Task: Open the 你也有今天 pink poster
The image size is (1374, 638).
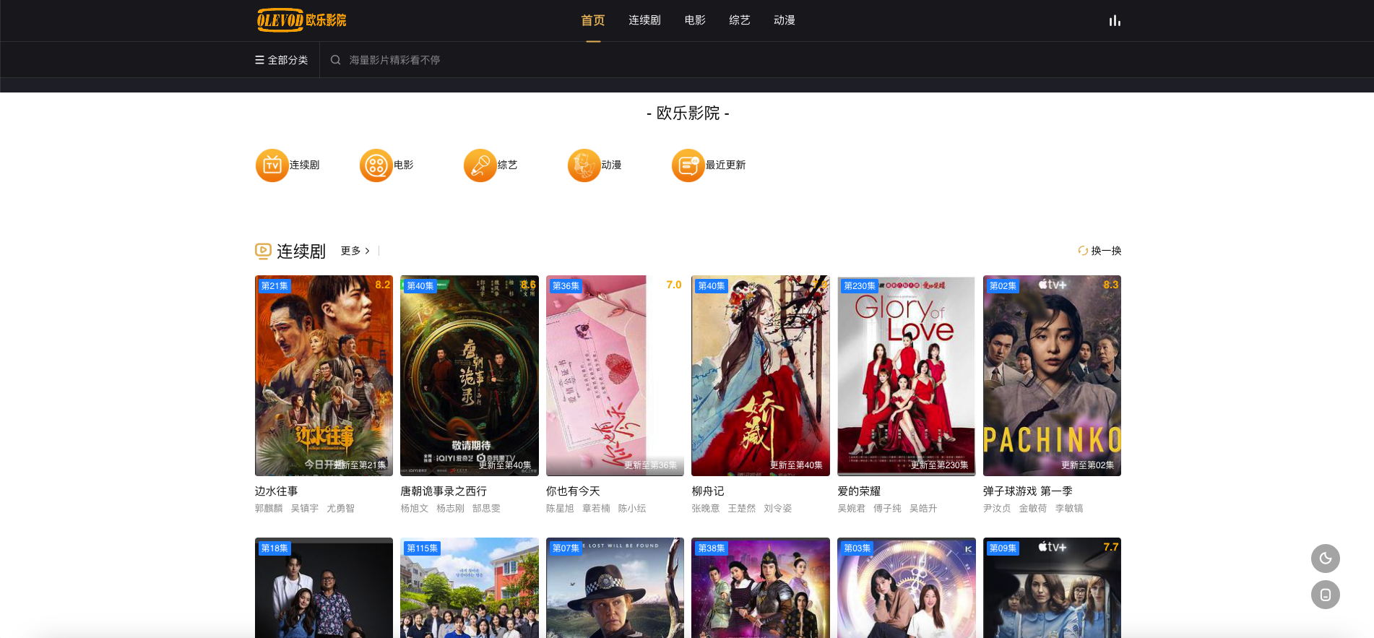Action: [x=615, y=376]
